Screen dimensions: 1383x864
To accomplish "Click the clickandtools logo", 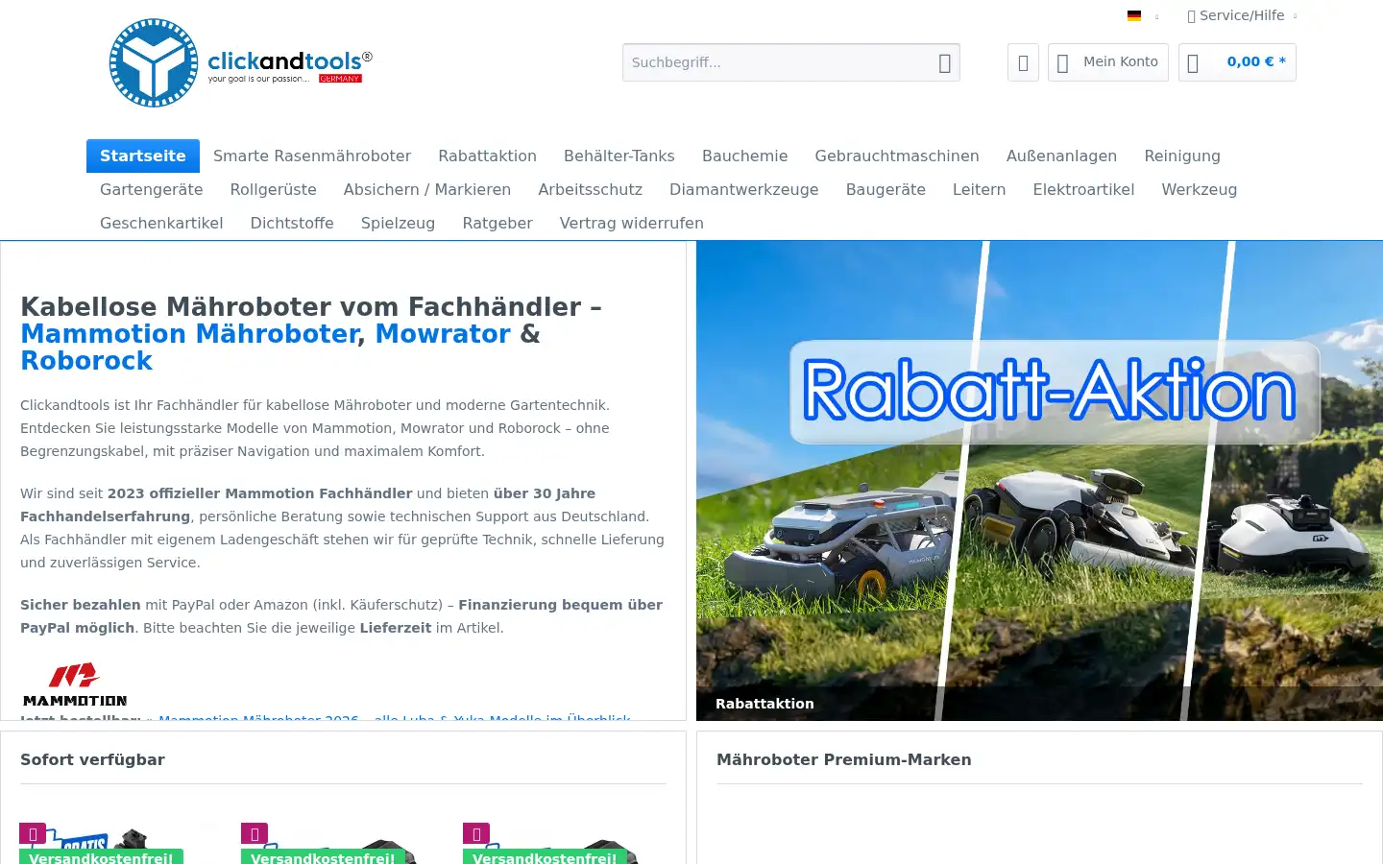I will click(240, 62).
